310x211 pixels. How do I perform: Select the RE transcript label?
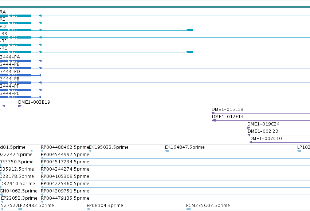click(3, 19)
